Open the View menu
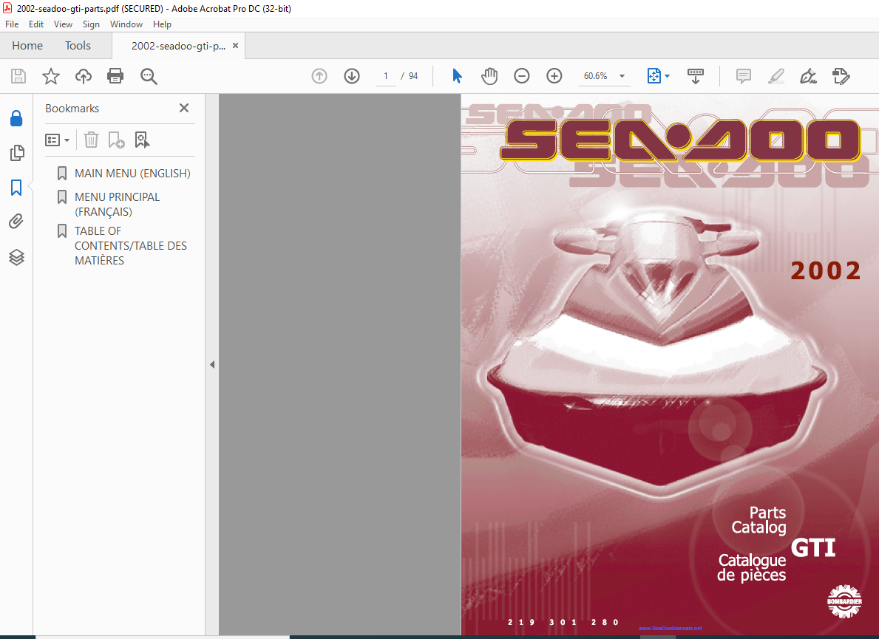This screenshot has width=879, height=639. click(x=63, y=24)
